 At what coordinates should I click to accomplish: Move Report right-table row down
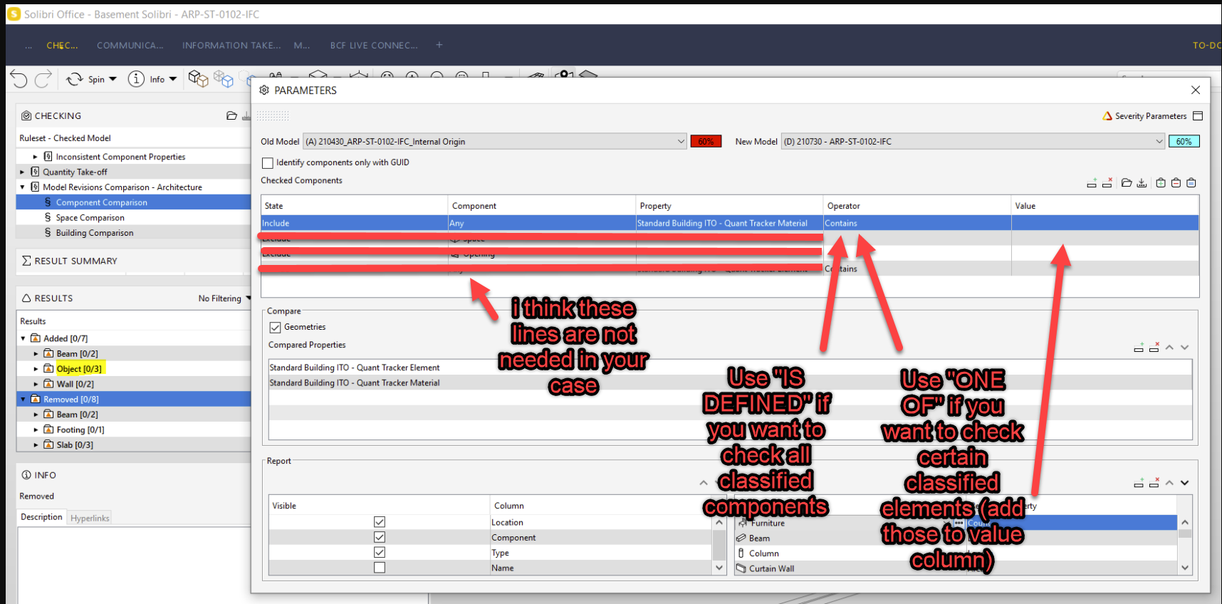1185,483
